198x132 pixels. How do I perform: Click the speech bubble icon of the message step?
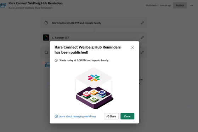46,52
